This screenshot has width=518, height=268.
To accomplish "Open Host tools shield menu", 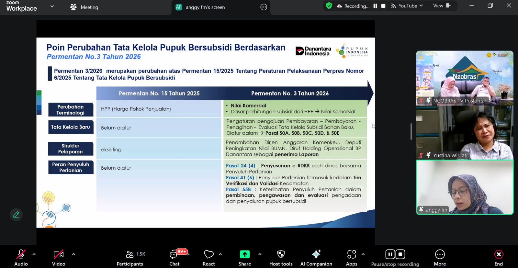I will [281, 258].
